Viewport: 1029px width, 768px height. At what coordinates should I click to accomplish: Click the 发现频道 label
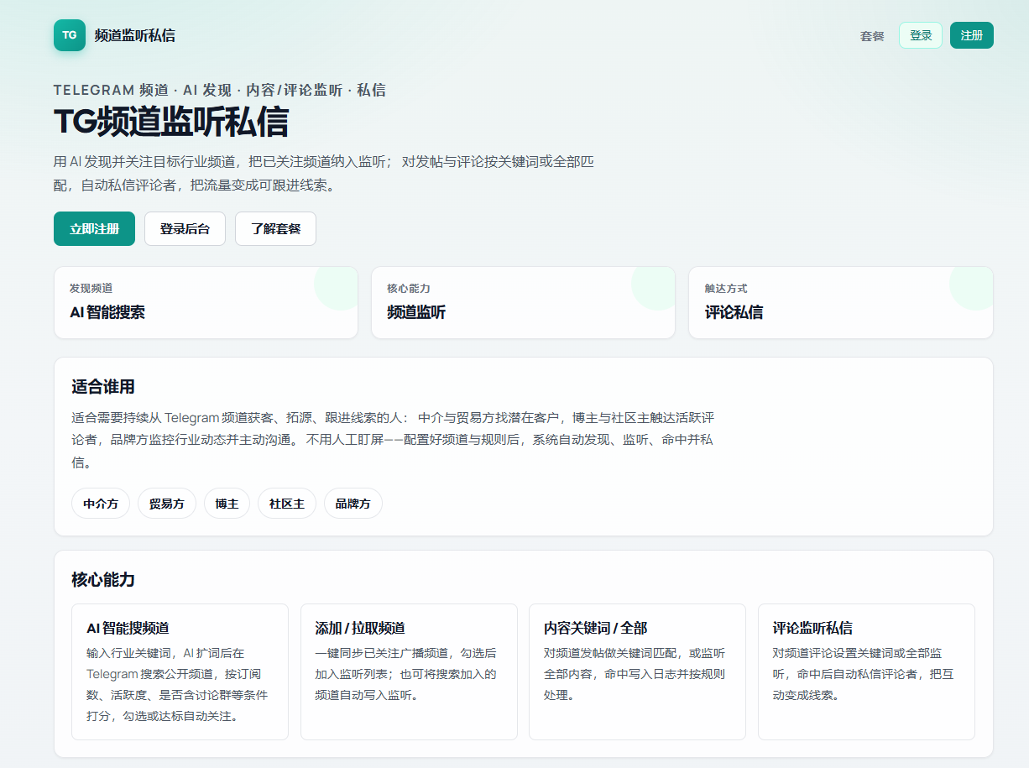[x=91, y=288]
